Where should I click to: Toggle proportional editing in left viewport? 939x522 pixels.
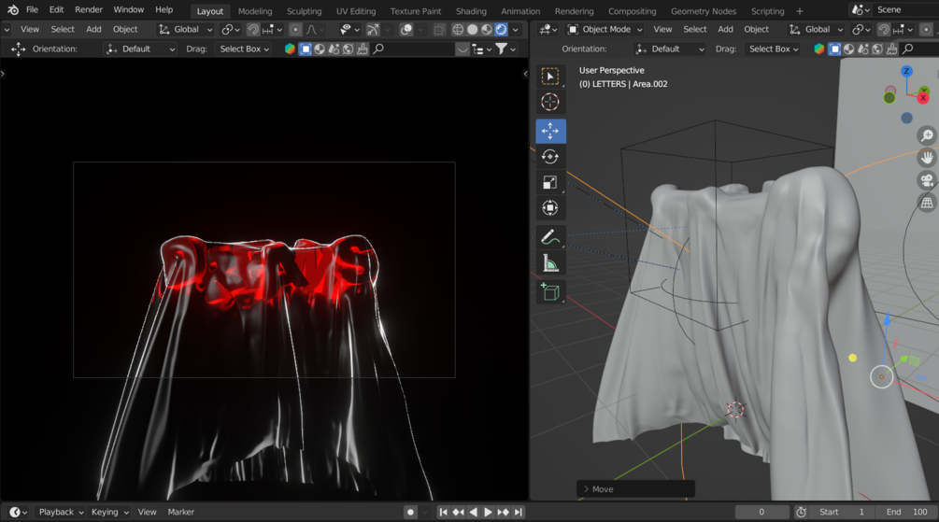[295, 29]
